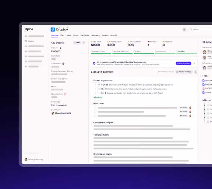Click the Blockers count of 1
Image resolution: width=212 pixels, height=189 pixels.
(x=148, y=45)
